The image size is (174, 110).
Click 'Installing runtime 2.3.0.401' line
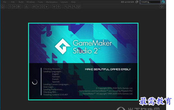click(56, 95)
